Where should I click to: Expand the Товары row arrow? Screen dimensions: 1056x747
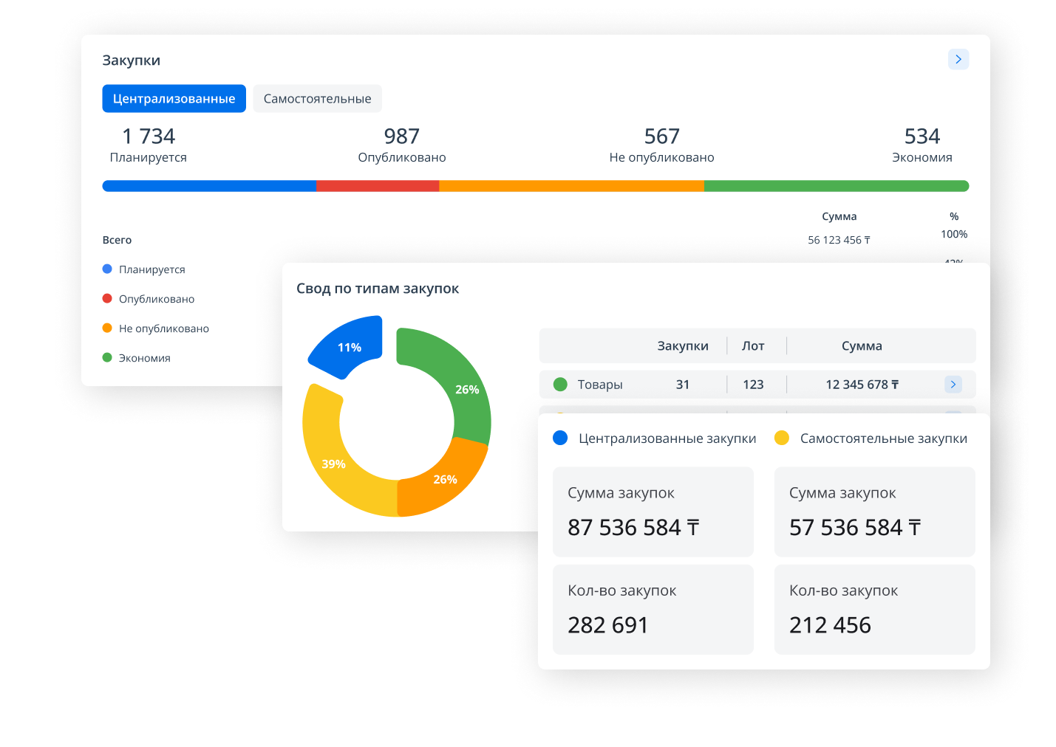coord(953,384)
